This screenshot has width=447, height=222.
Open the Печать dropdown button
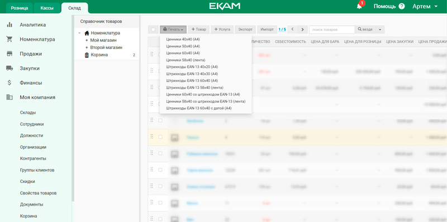click(x=173, y=30)
